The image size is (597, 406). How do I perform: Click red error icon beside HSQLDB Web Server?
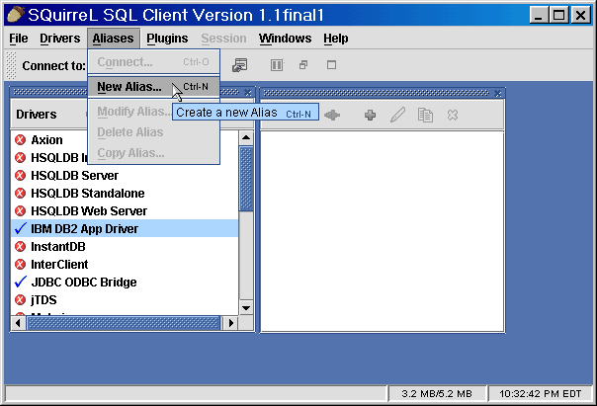20,210
